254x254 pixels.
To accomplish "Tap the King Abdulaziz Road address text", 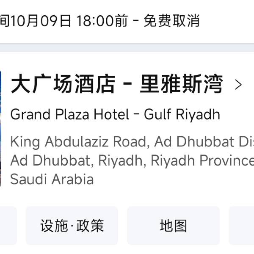I will pyautogui.click(x=79, y=141).
